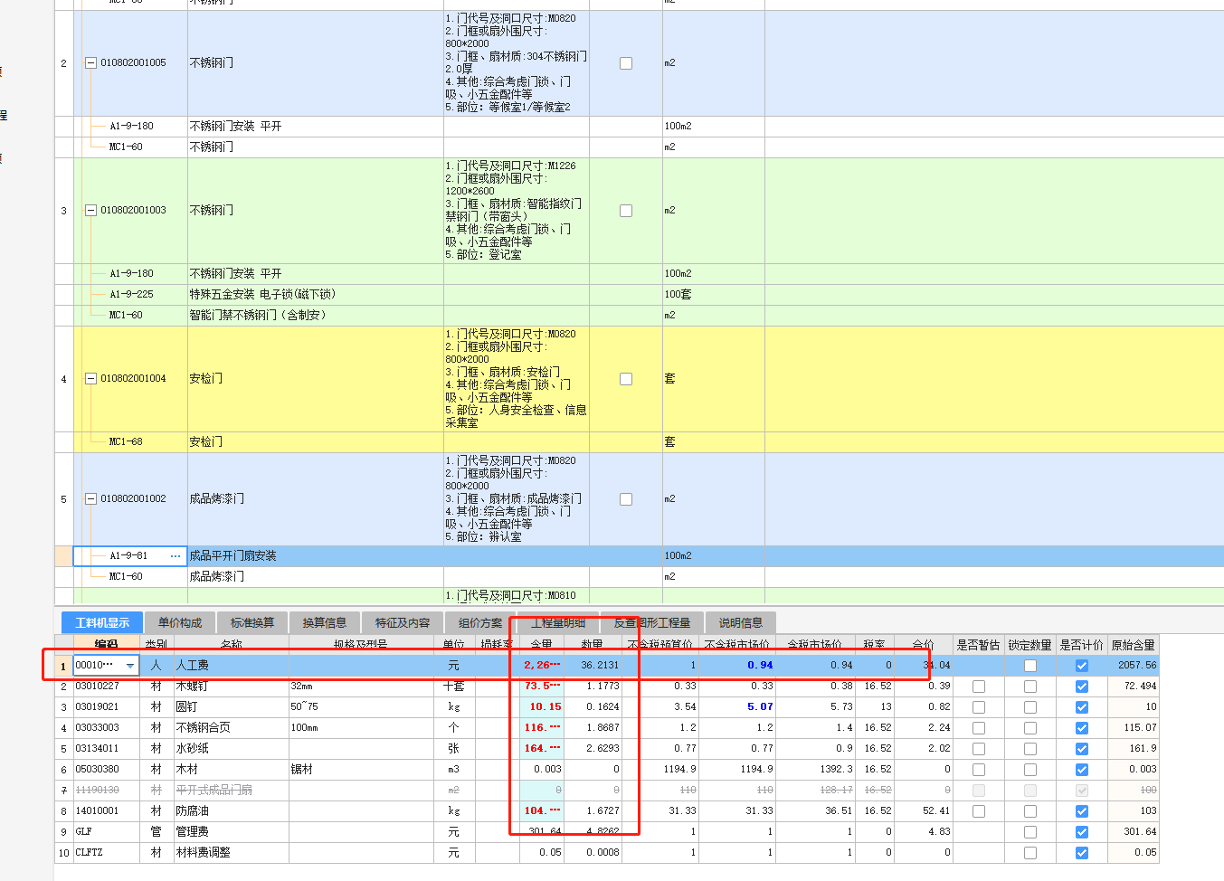This screenshot has width=1224, height=881.
Task: Open the 说明信息 tab
Action: (741, 623)
